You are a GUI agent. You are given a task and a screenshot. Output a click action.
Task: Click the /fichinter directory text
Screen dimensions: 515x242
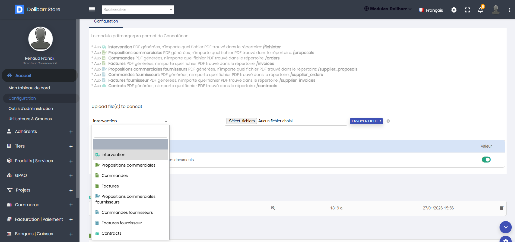pos(272,47)
